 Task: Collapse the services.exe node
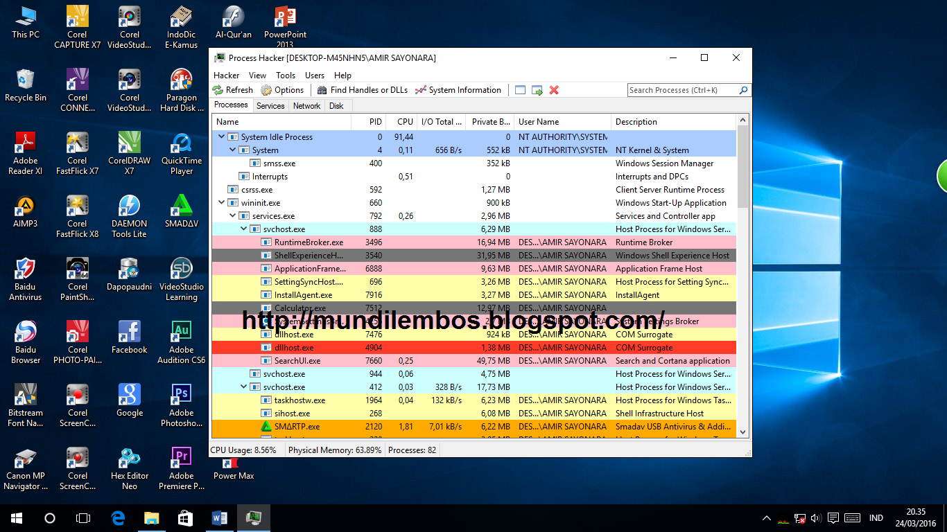click(233, 216)
